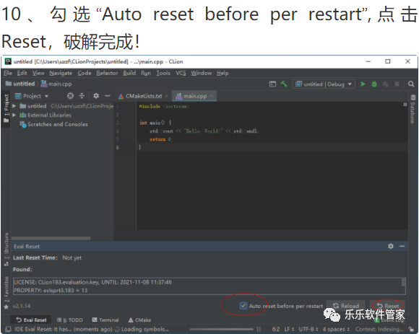Open Eval Reset panel settings gear
Screen dimensions: 419x334
point(391,246)
